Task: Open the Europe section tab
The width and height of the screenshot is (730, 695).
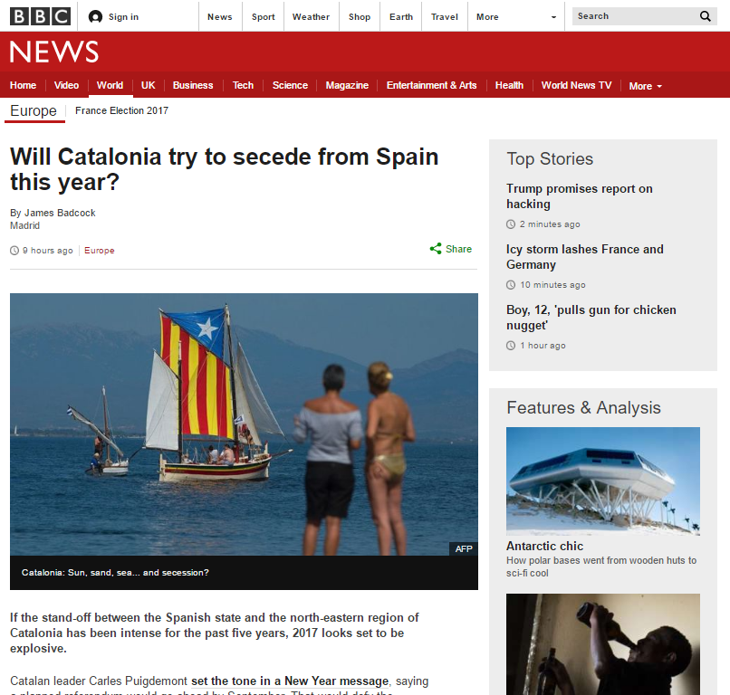Action: pyautogui.click(x=34, y=110)
